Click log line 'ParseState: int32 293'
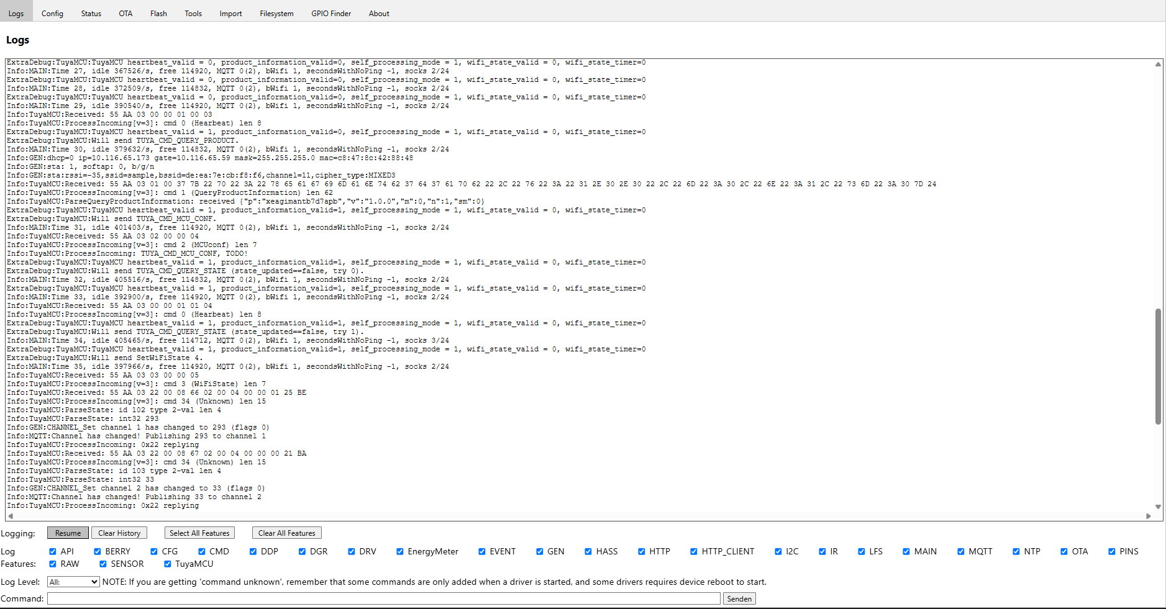Image resolution: width=1166 pixels, height=609 pixels. [x=83, y=418]
